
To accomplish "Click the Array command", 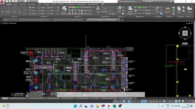I will click(x=50, y=14).
